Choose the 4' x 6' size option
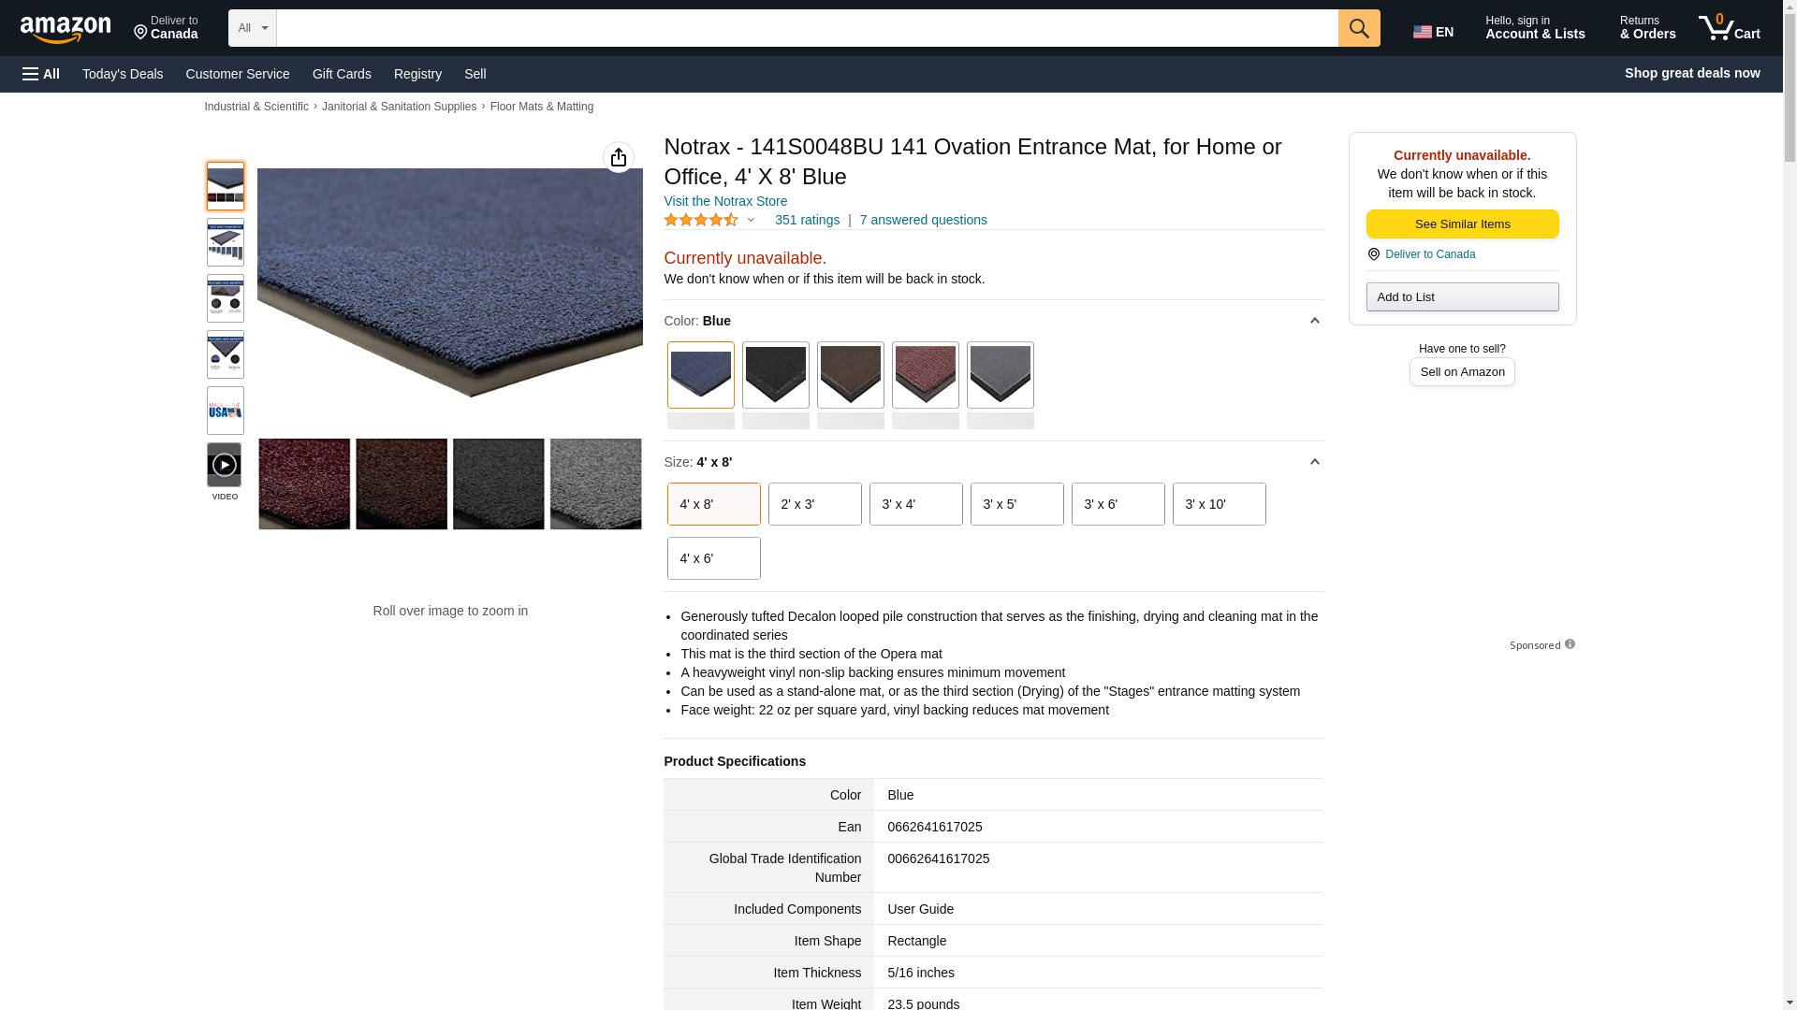The width and height of the screenshot is (1797, 1010). (714, 558)
